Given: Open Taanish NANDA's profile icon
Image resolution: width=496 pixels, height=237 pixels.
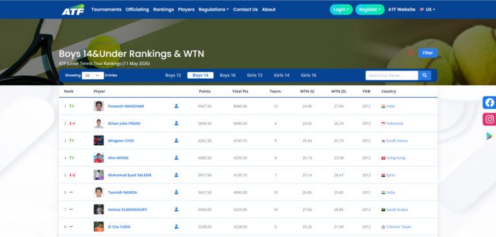Looking at the screenshot, I should pyautogui.click(x=176, y=192).
